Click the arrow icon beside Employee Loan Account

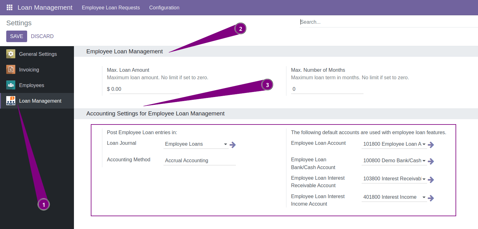[x=431, y=145]
